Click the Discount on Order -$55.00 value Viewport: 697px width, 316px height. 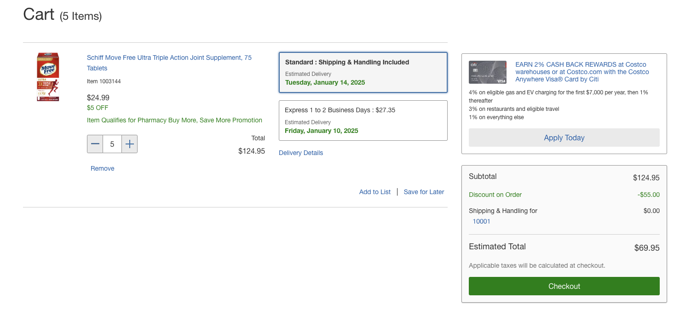(x=649, y=195)
